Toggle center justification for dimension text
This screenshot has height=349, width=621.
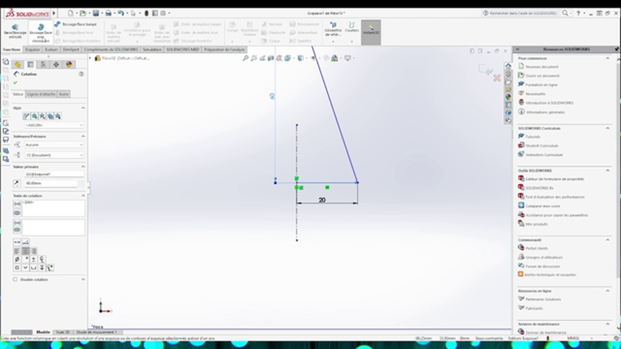(x=26, y=251)
